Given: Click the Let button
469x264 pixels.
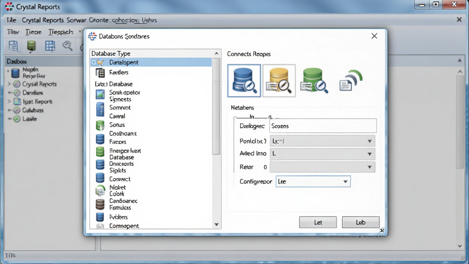Looking at the screenshot, I should [x=318, y=222].
